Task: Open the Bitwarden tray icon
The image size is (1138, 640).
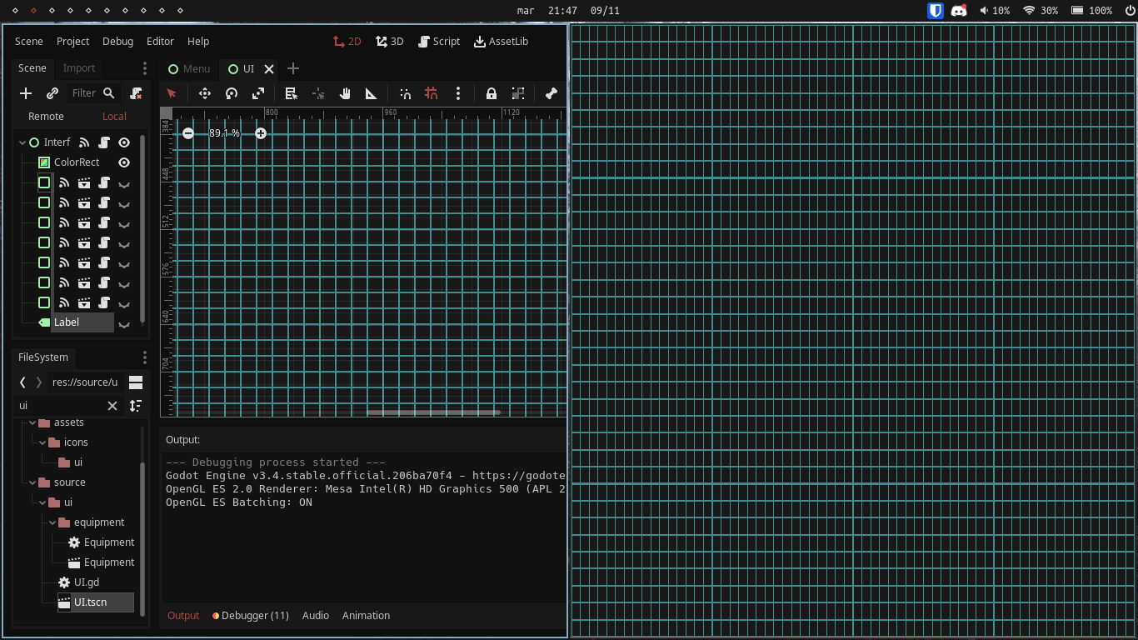Action: pyautogui.click(x=936, y=11)
